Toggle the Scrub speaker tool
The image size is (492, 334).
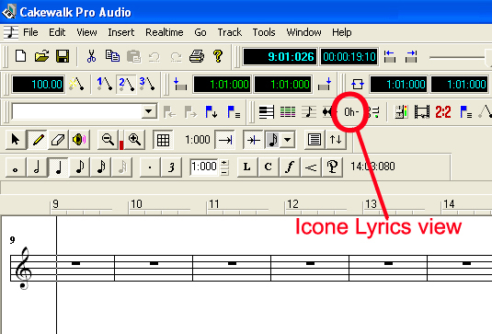point(79,139)
